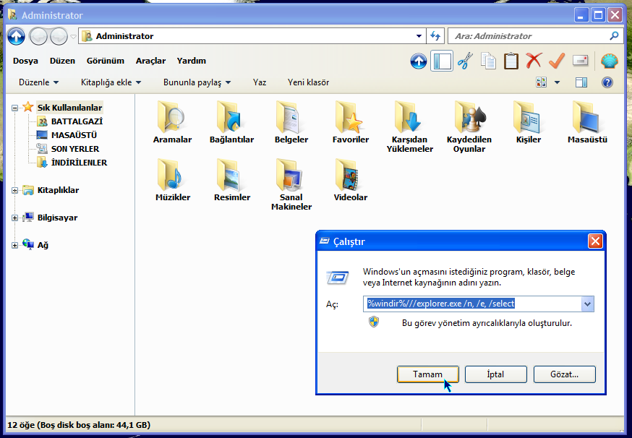The height and width of the screenshot is (438, 632).
Task: Click the Forward navigation button
Action: click(59, 36)
